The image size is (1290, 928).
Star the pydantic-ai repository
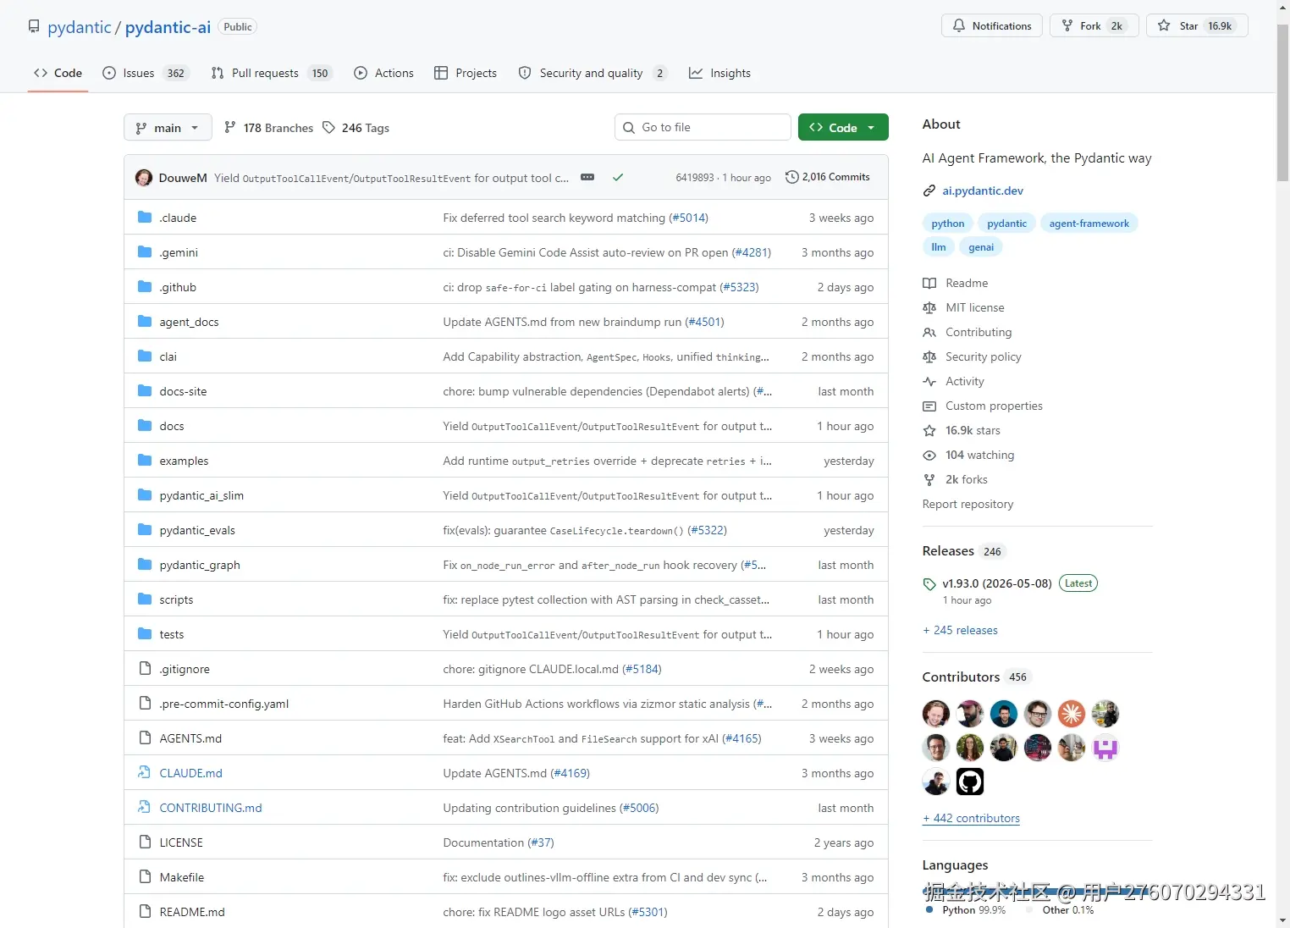point(1197,25)
